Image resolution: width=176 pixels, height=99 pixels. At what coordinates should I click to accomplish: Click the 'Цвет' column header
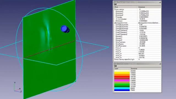(122, 68)
